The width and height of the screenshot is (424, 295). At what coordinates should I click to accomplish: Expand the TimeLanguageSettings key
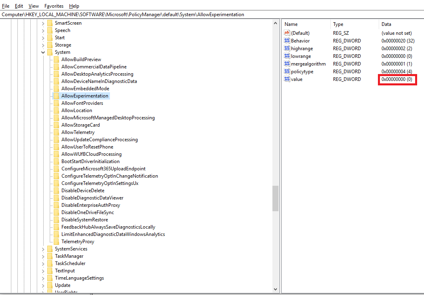coord(43,278)
